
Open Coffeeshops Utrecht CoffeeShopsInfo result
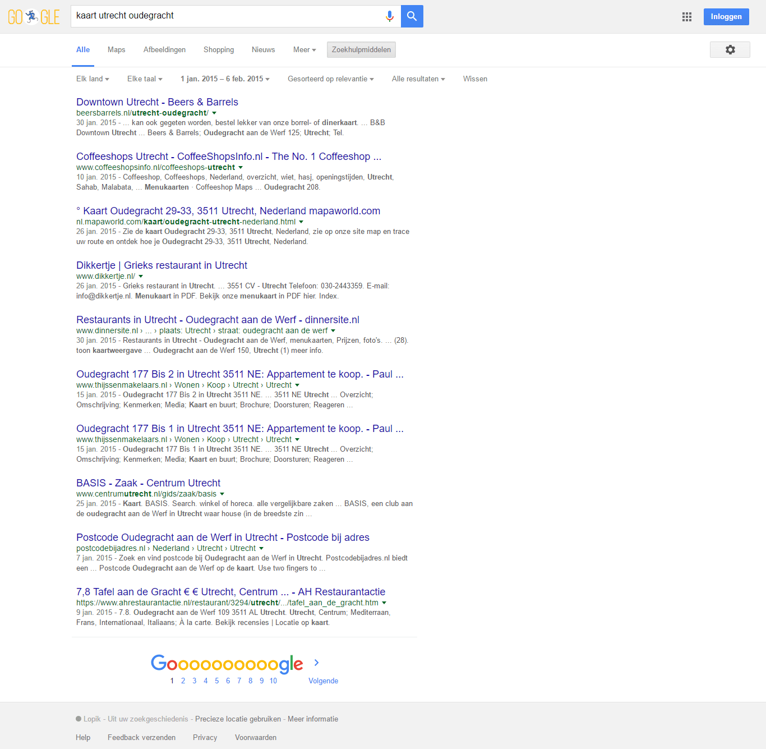229,157
